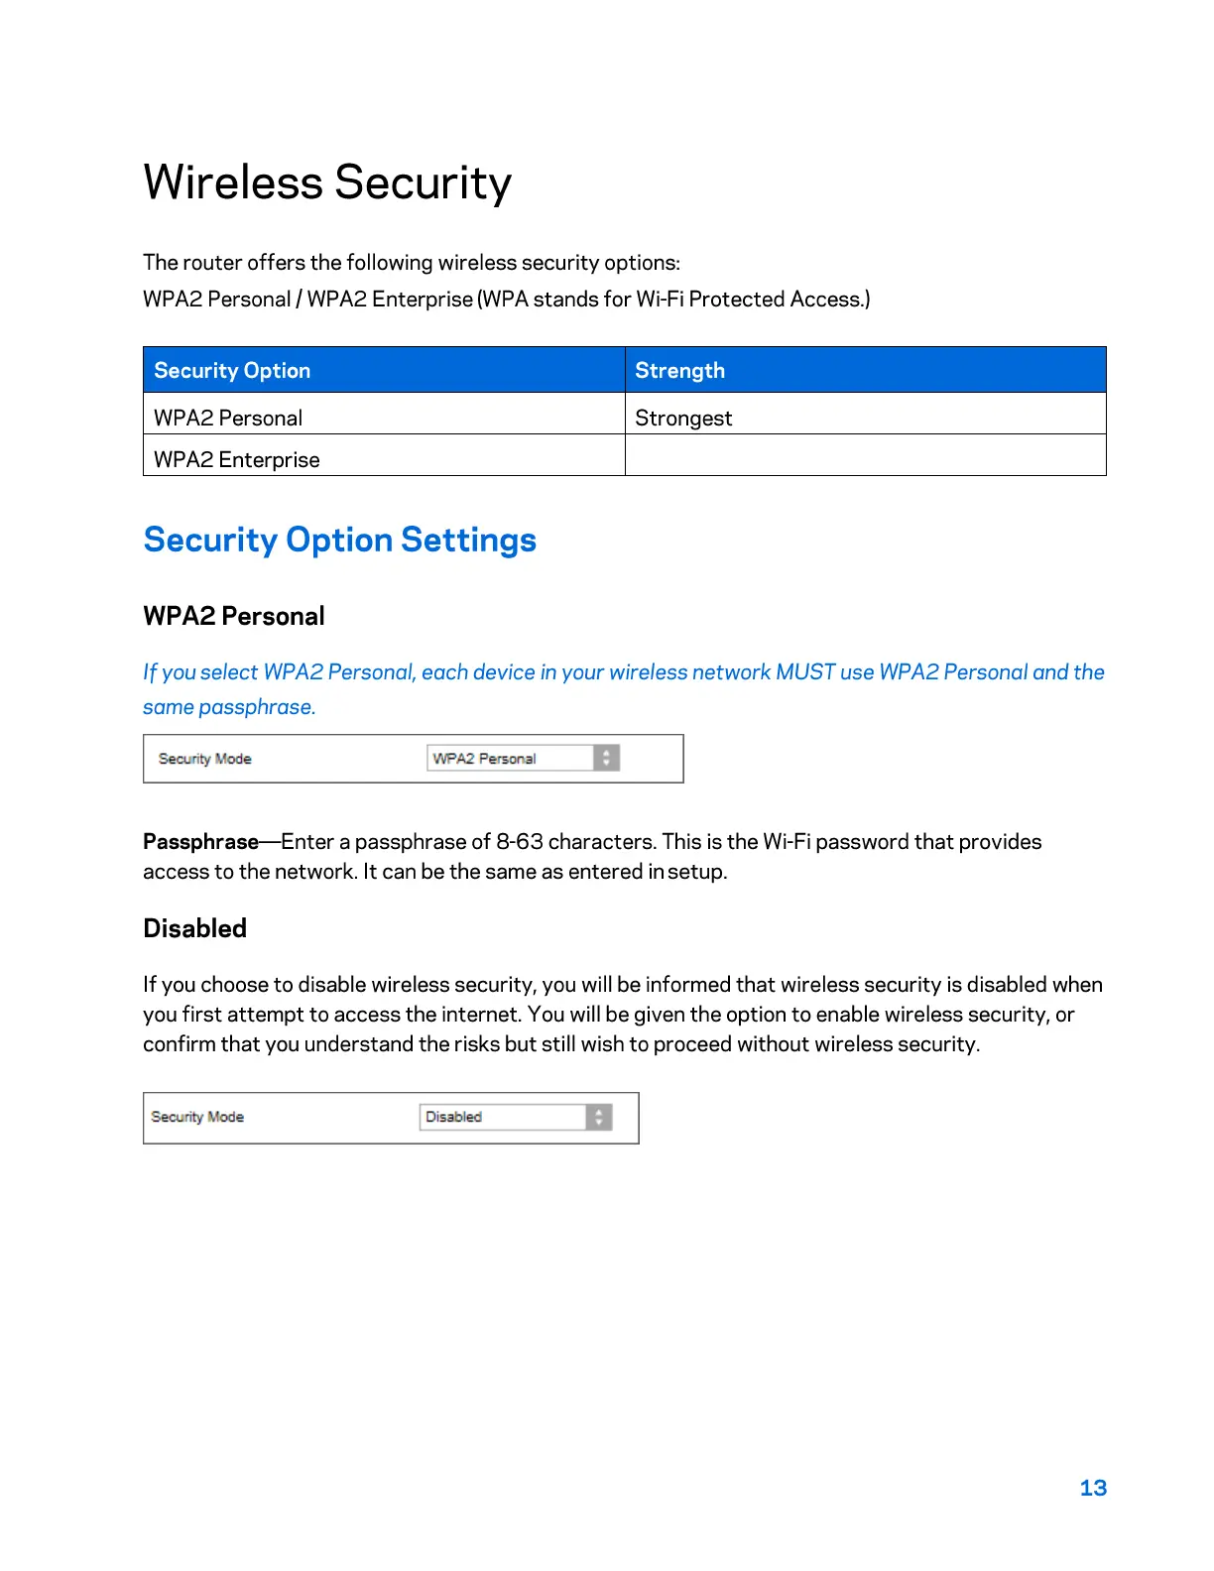Click the WPA2 Personal subsection heading
Image resolution: width=1214 pixels, height=1571 pixels.
tap(234, 616)
